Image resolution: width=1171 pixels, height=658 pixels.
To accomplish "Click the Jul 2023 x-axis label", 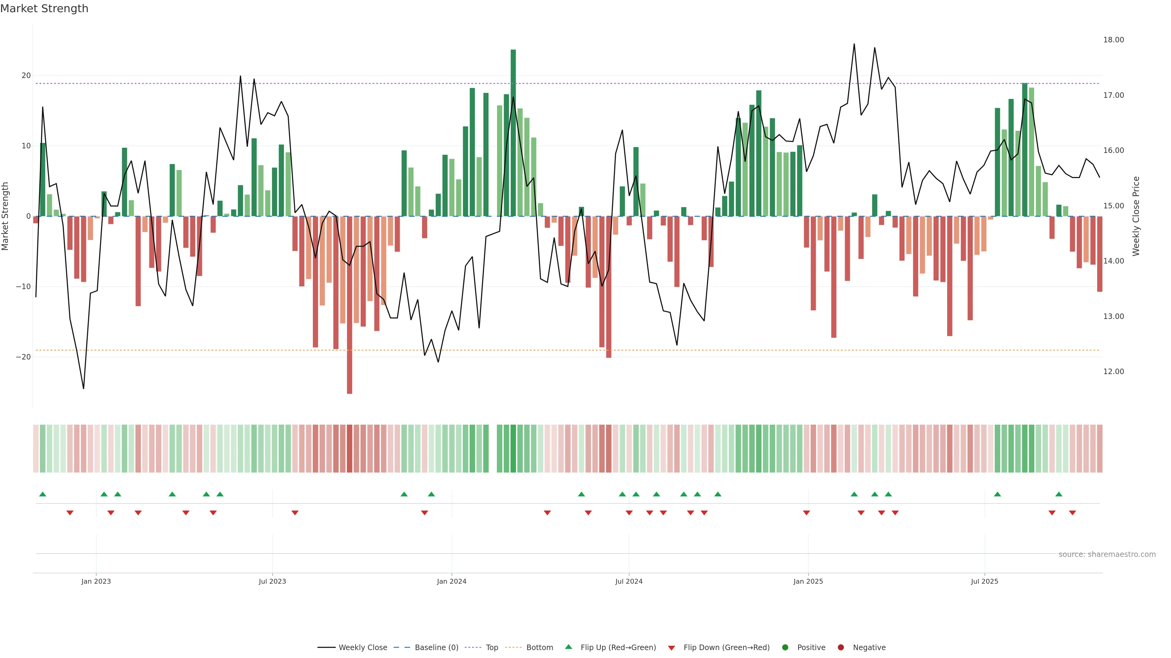I will click(272, 581).
